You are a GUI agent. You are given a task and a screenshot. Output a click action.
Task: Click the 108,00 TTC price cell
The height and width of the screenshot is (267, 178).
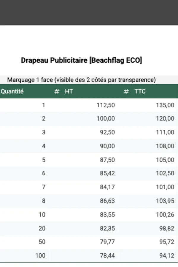pyautogui.click(x=165, y=146)
